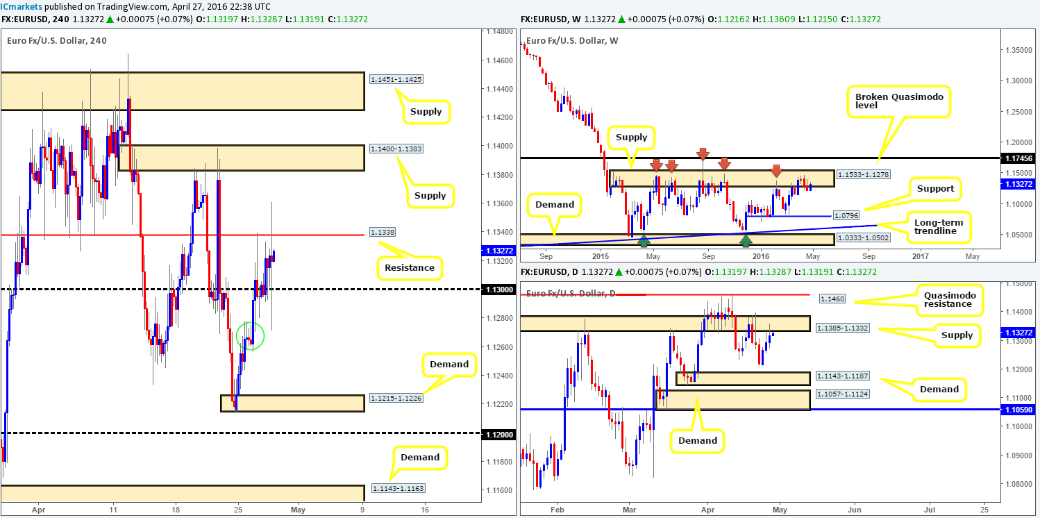Click the Quasimodo resistance callout on daily chart
The height and width of the screenshot is (518, 1040).
(x=948, y=299)
